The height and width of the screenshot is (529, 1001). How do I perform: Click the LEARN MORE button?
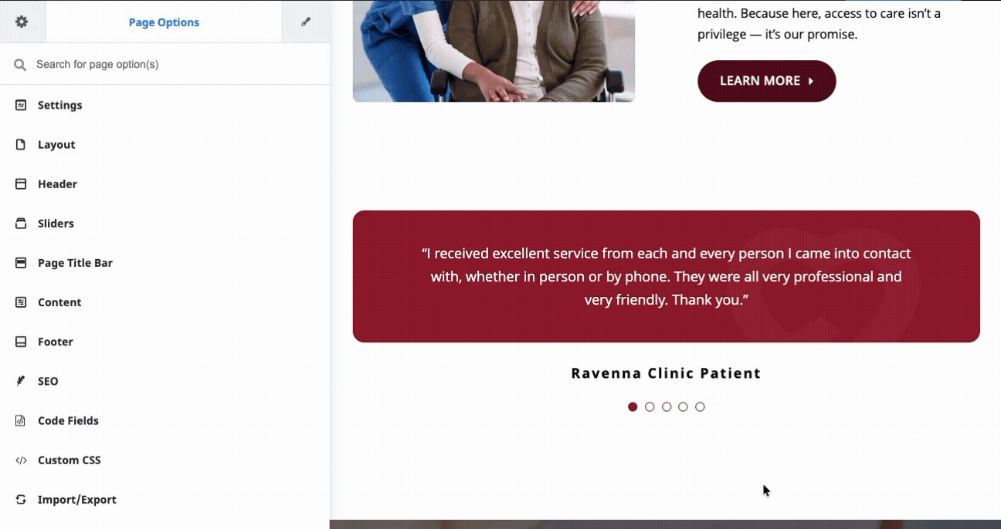point(766,81)
